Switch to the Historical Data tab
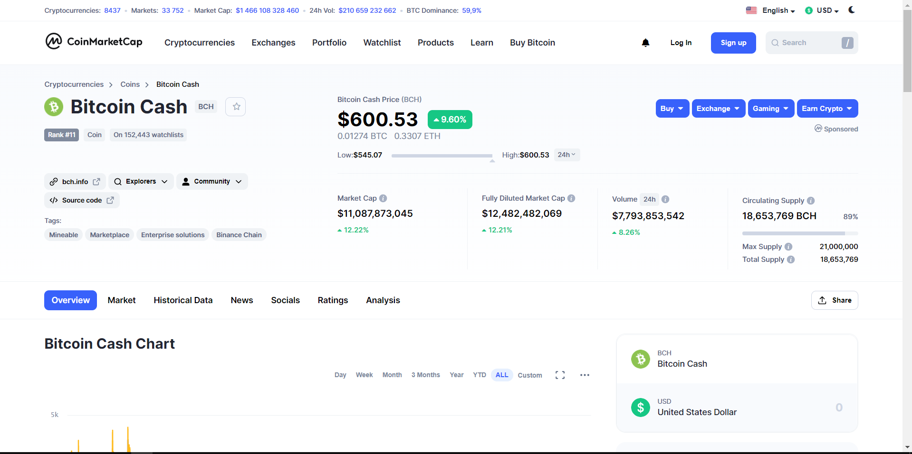 (183, 300)
